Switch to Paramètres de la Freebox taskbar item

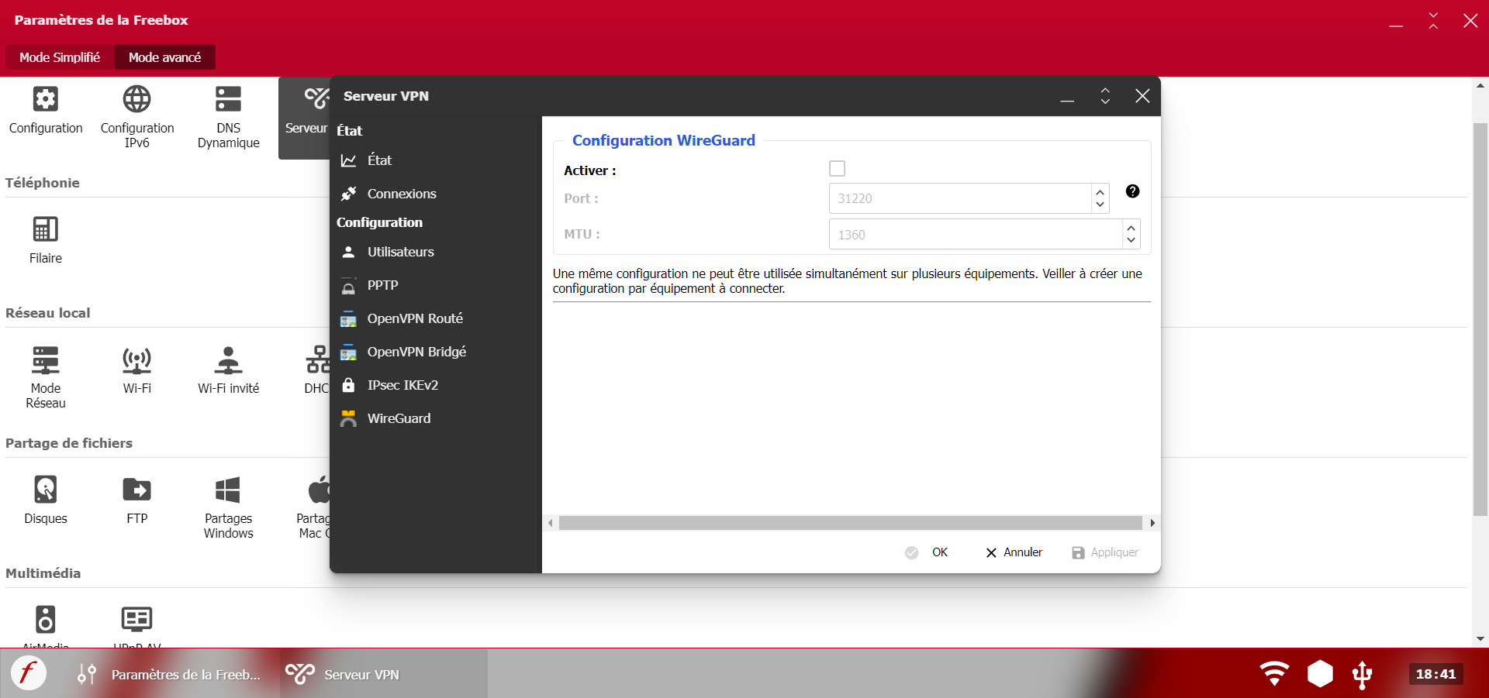[169, 674]
